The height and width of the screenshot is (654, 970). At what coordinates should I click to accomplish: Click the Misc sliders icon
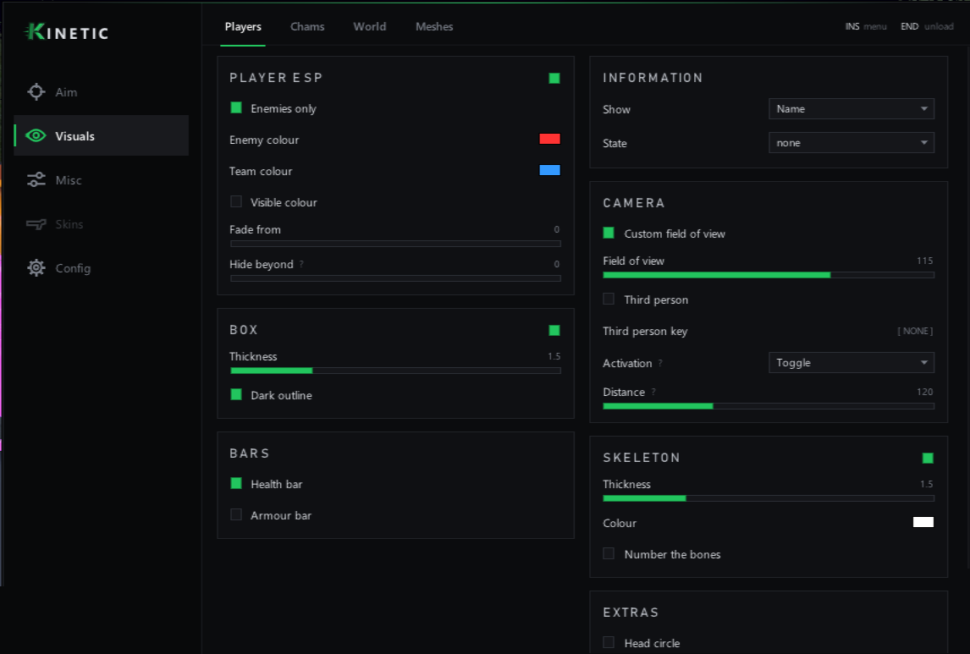click(x=36, y=180)
